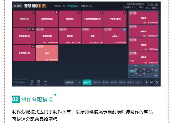Viewport: 173px width, 124px height.
Task: Switch to the 待传菜(19) tab
Action: (x=86, y=6)
